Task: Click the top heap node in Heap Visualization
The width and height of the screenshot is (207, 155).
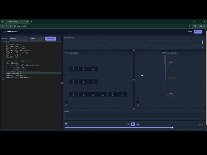Action: 171,64
